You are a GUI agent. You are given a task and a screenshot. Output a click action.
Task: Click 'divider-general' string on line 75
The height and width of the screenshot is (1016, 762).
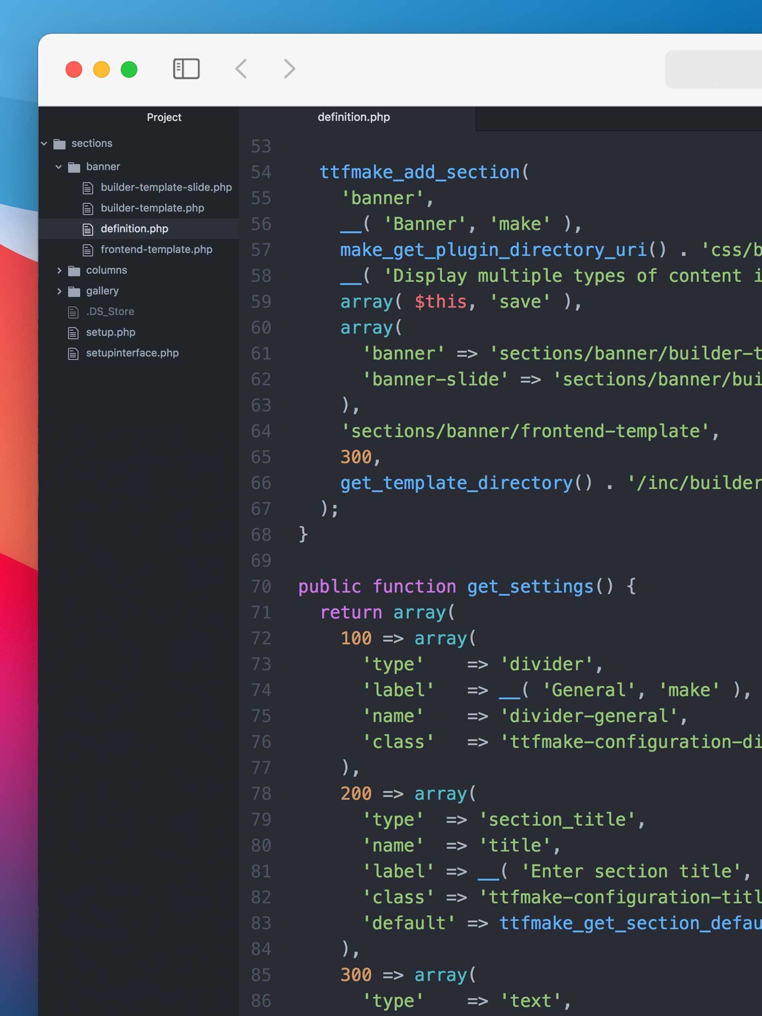pyautogui.click(x=589, y=716)
